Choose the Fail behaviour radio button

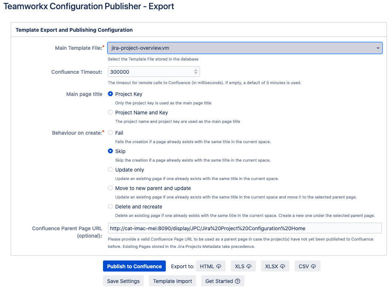110,132
